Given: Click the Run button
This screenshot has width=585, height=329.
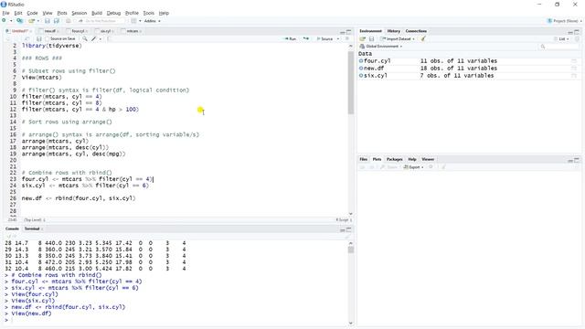Looking at the screenshot, I should (291, 38).
